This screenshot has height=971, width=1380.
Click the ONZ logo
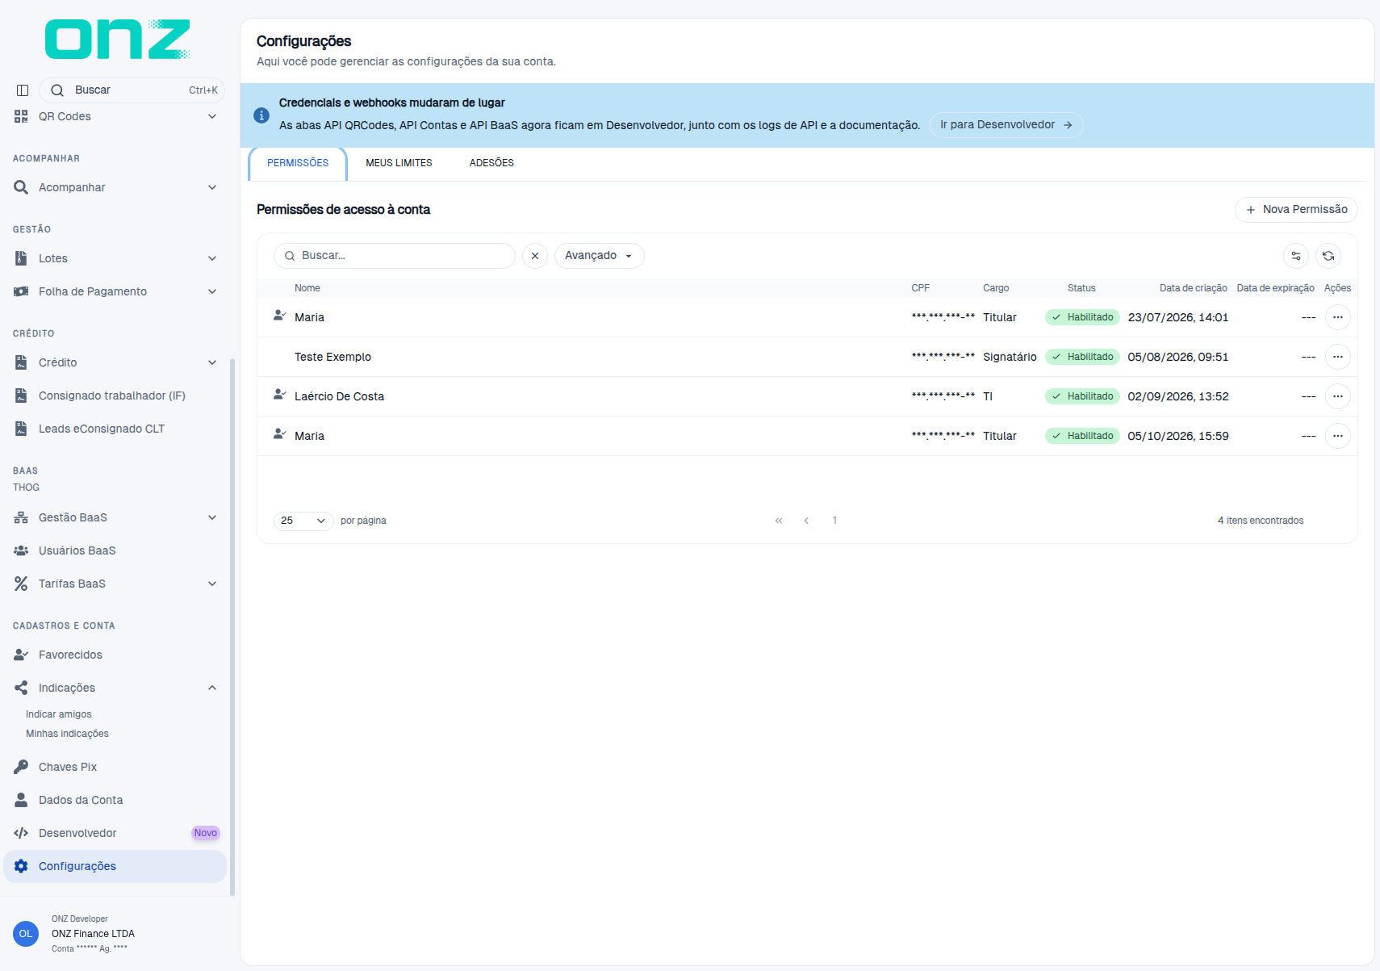tap(117, 40)
